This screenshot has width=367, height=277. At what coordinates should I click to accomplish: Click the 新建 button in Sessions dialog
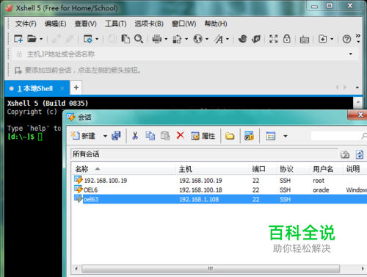point(83,136)
